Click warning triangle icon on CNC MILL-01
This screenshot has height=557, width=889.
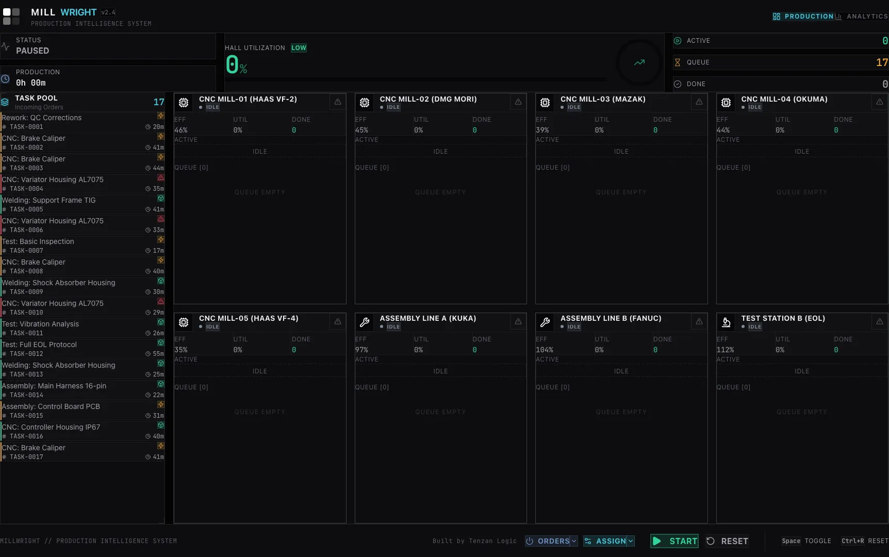338,102
